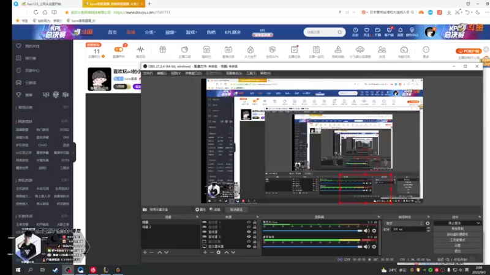
Task: Expand the 视频 dropdown in Douyu nav
Action: pyautogui.click(x=171, y=32)
